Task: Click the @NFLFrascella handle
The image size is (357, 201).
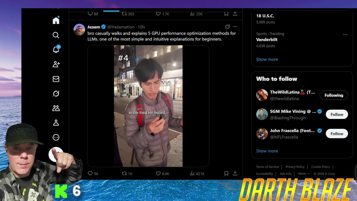Action: pos(284,137)
